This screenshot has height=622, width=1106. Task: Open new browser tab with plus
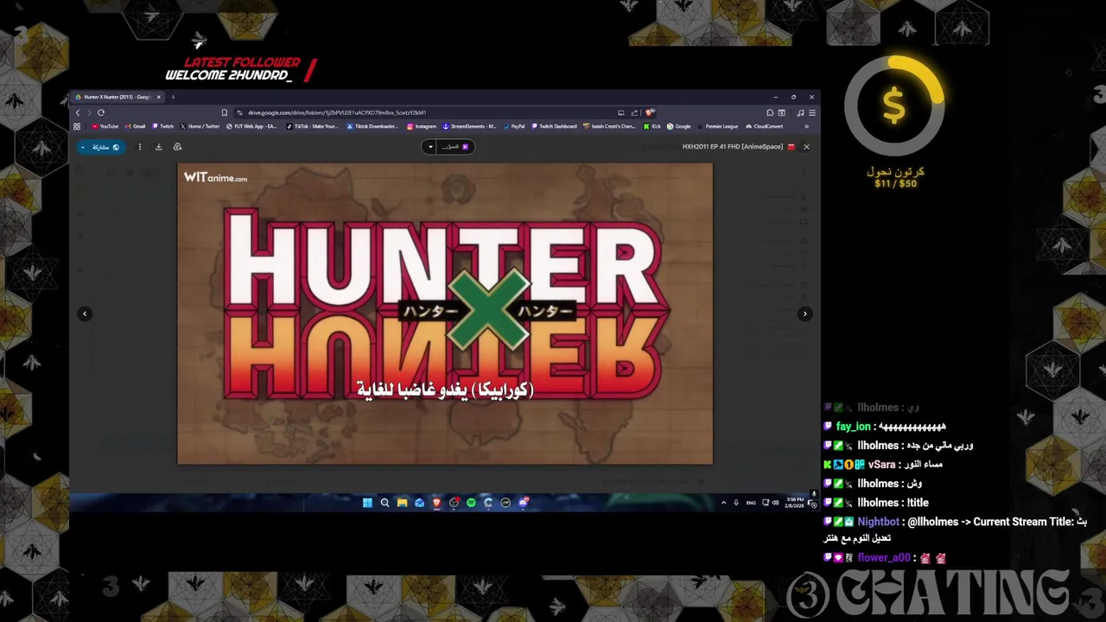(x=173, y=97)
